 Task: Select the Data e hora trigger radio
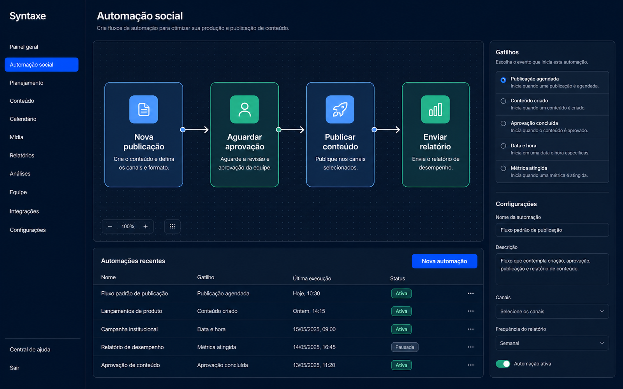pos(503,146)
